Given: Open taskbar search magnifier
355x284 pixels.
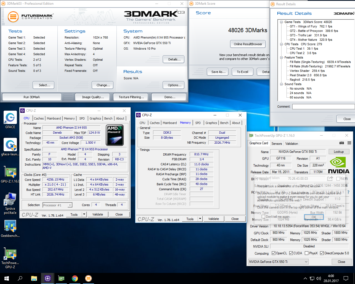Looking at the screenshot, I should pyautogui.click(x=20, y=278).
